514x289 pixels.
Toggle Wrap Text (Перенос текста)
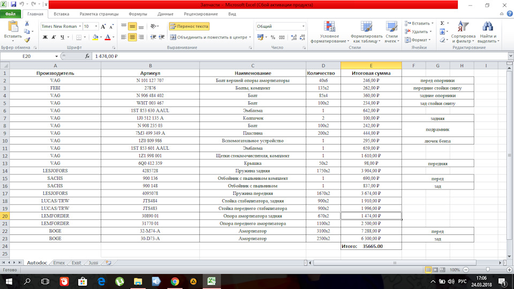(x=189, y=26)
